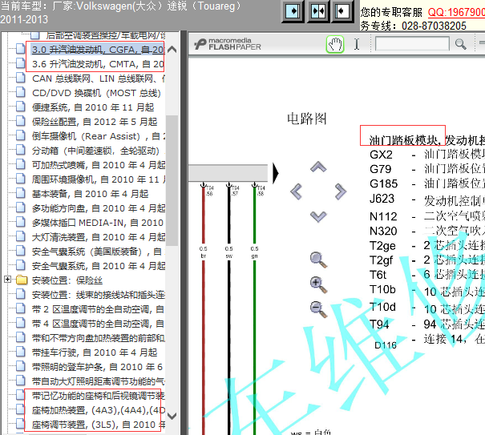Open 保险丝配置, 自 2012 年 5 月起
The image size is (485, 435).
95,122
